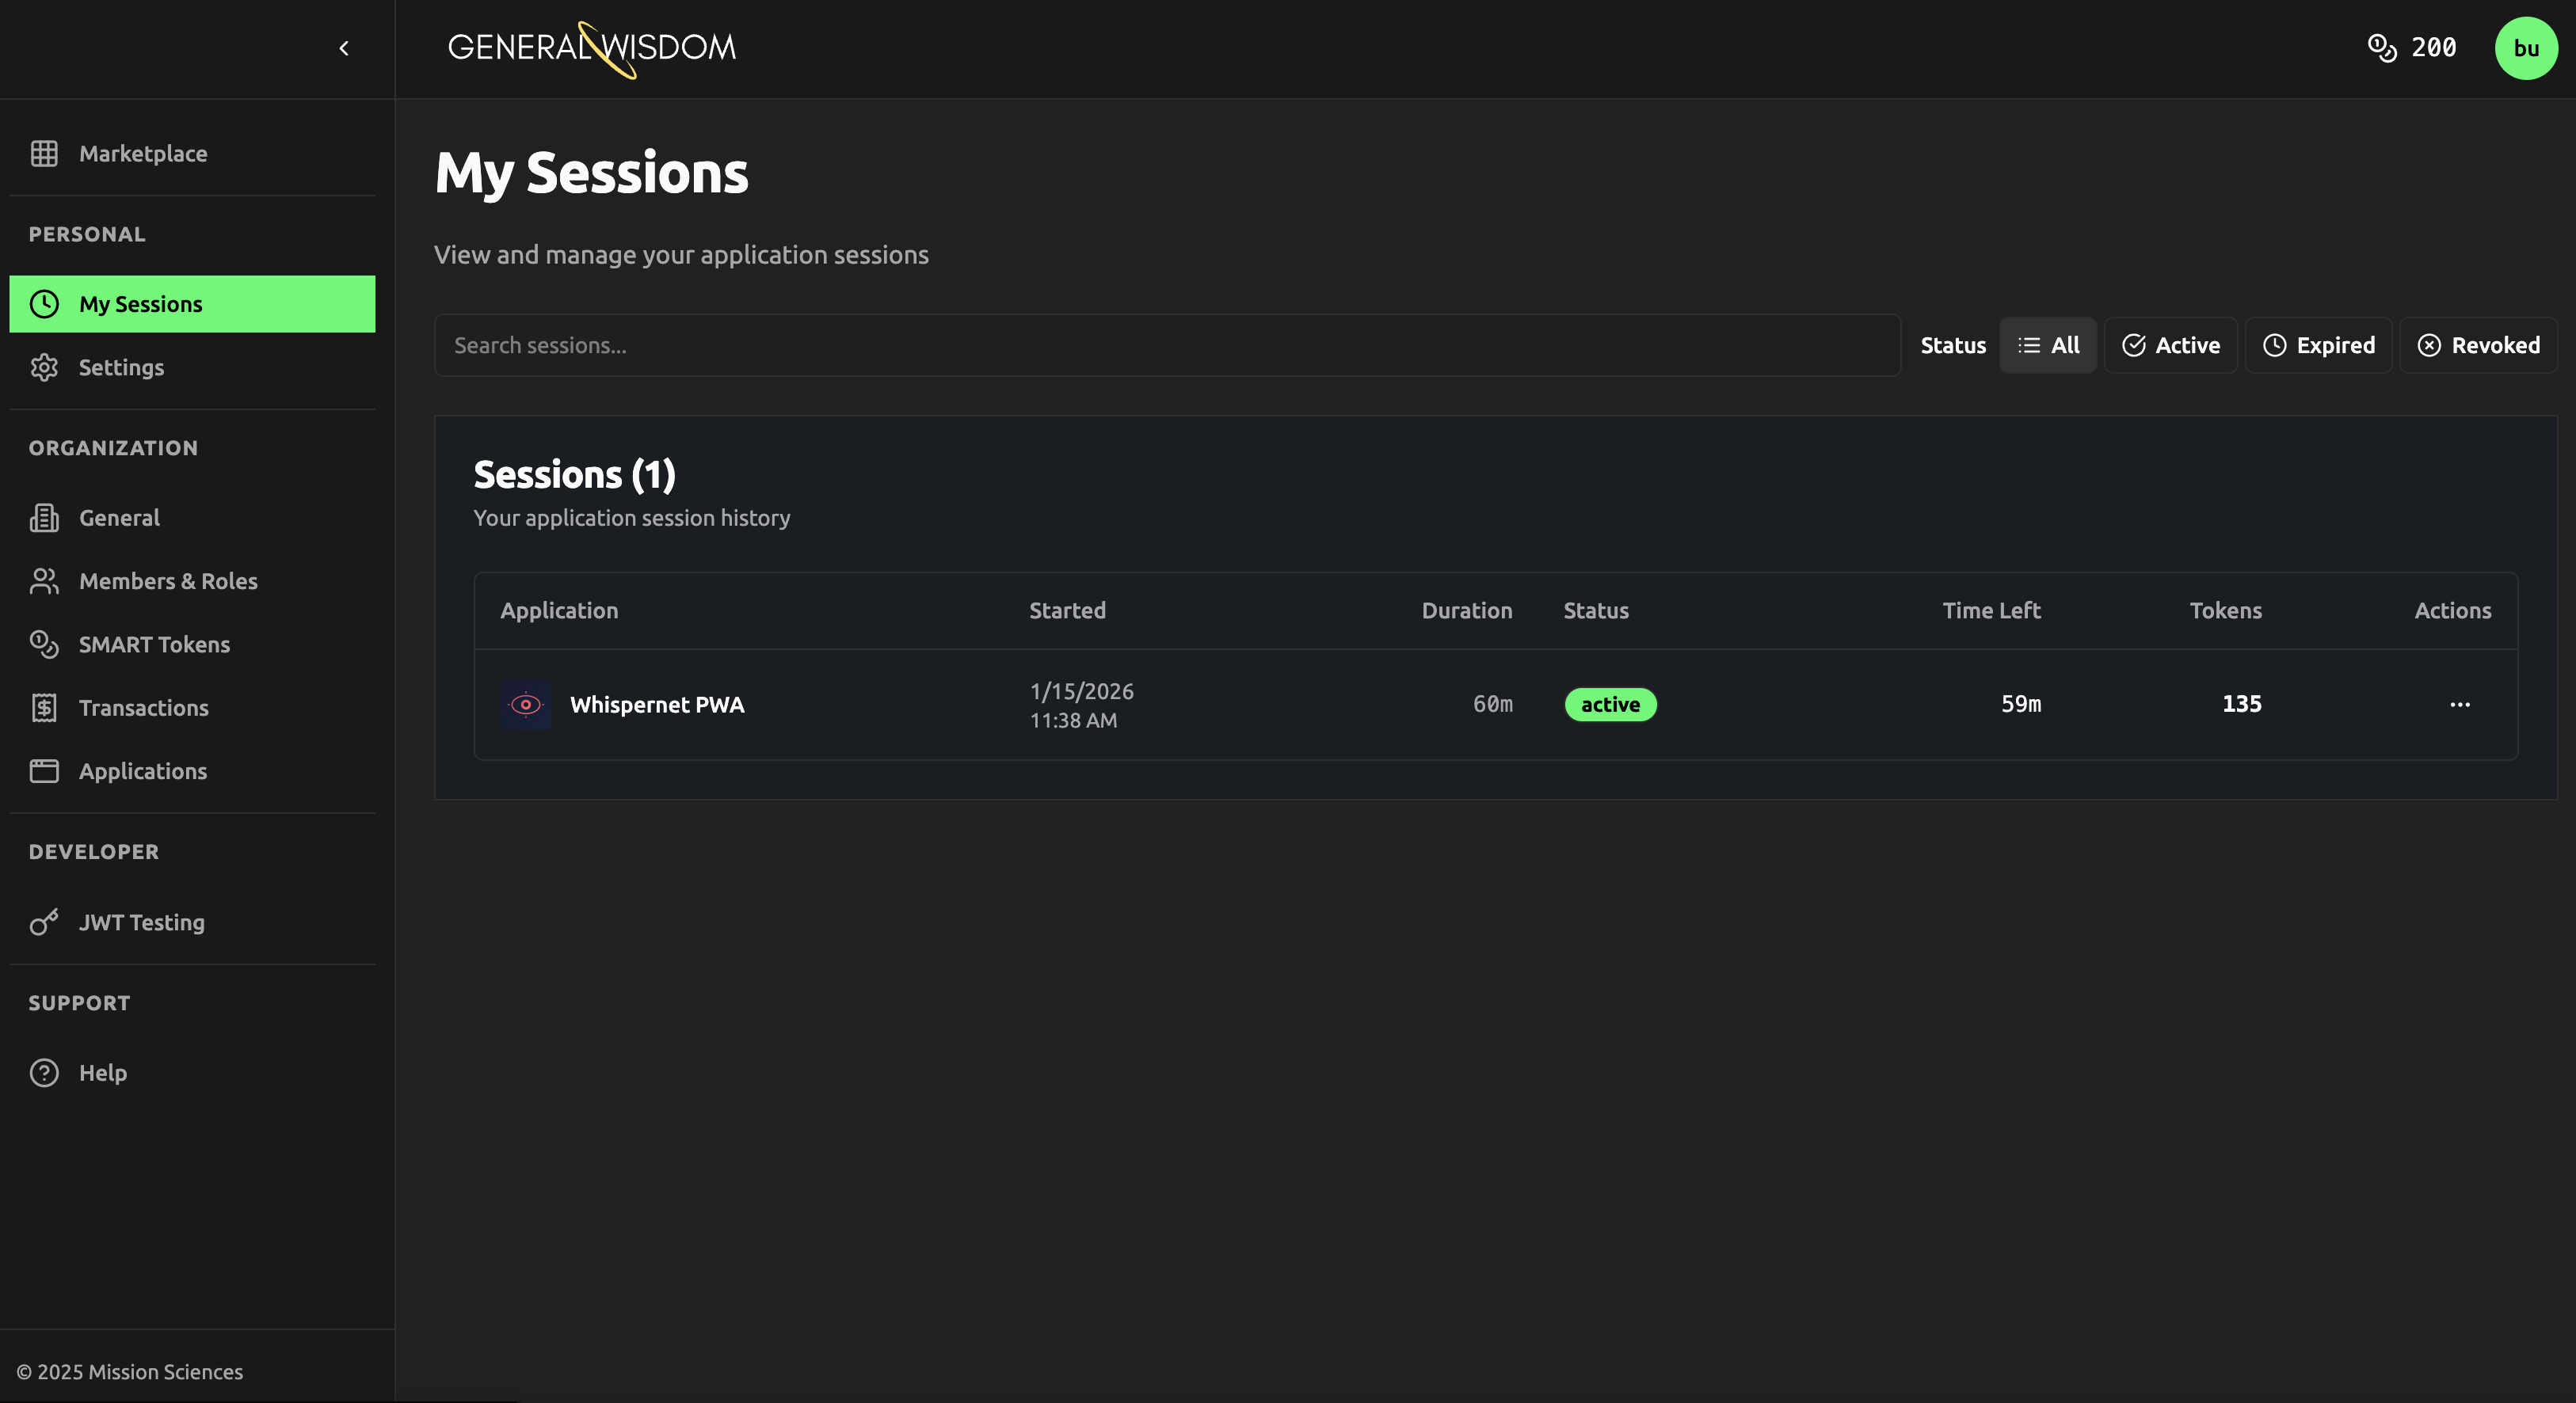This screenshot has width=2576, height=1403.
Task: Click the Time Left column header
Action: click(1991, 610)
